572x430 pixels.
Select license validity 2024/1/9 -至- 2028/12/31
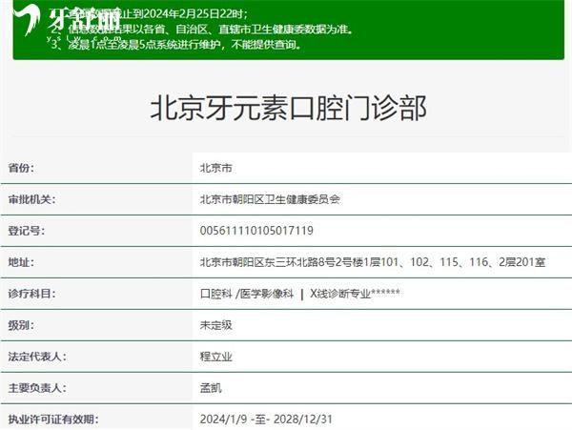266,420
